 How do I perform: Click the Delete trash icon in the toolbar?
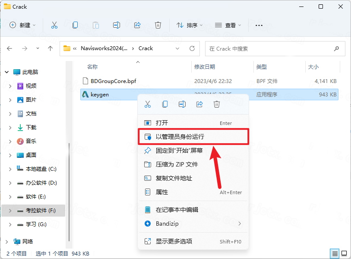tap(158, 25)
